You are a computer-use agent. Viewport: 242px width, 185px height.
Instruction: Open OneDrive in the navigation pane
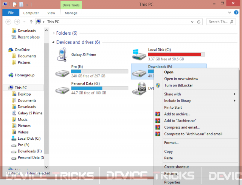point(22,49)
